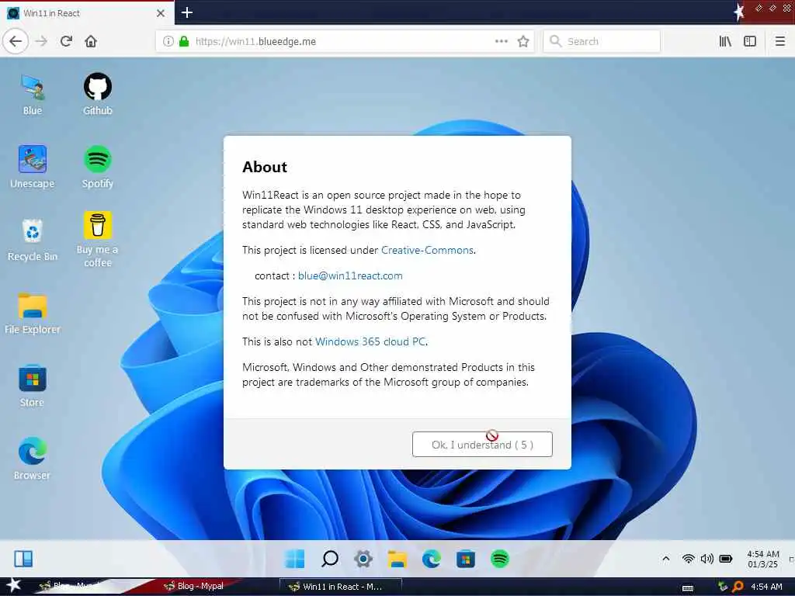
Task: Open the Spotify desktop shortcut
Action: tap(97, 168)
